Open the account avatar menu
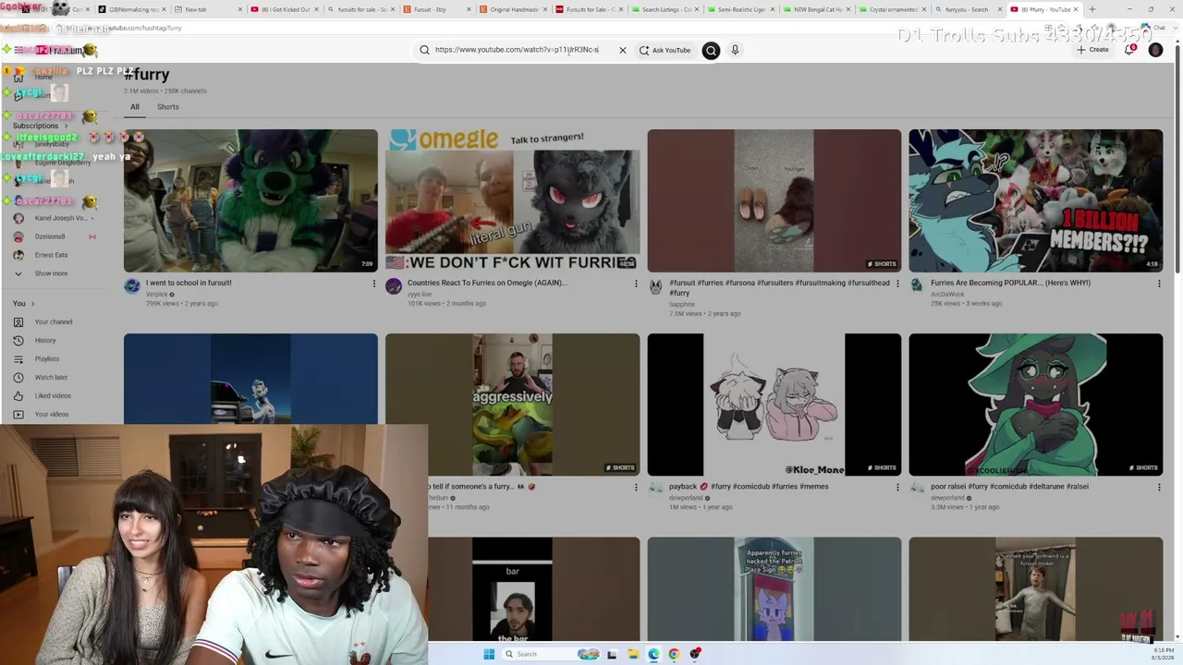 click(1155, 50)
